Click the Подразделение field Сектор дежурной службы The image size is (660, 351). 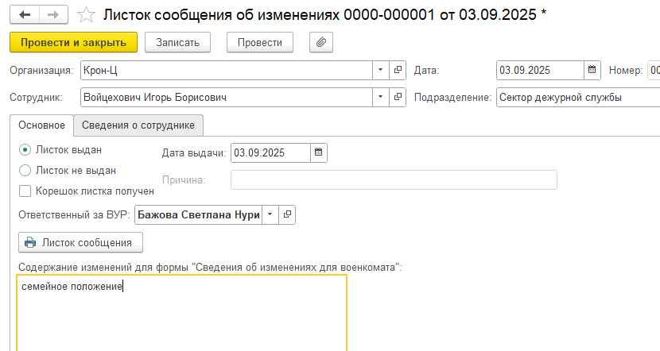pos(578,97)
